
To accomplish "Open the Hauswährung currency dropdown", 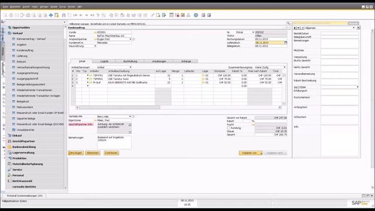I will tap(95, 46).
